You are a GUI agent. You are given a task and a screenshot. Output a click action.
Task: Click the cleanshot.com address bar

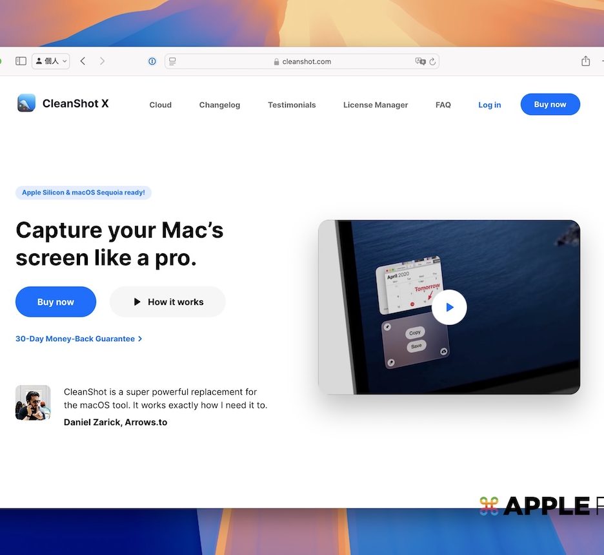coord(302,61)
